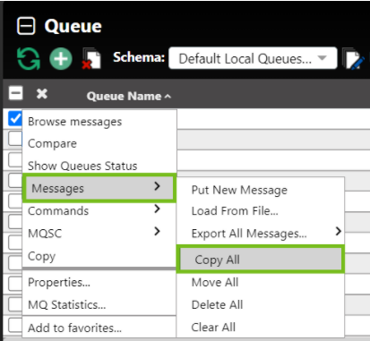
Task: Add a new queue using green plus icon
Action: click(x=61, y=59)
